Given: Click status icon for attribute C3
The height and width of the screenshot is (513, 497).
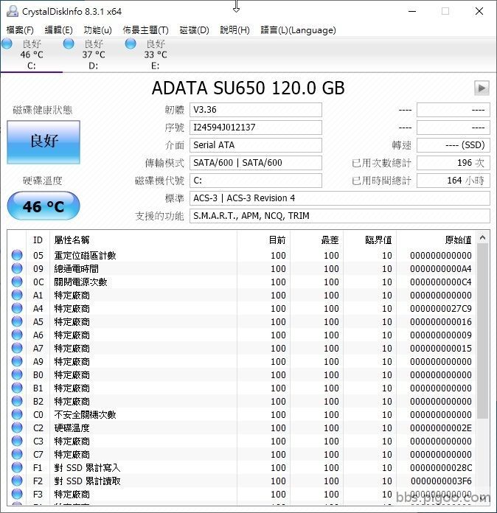Looking at the screenshot, I should (17, 441).
